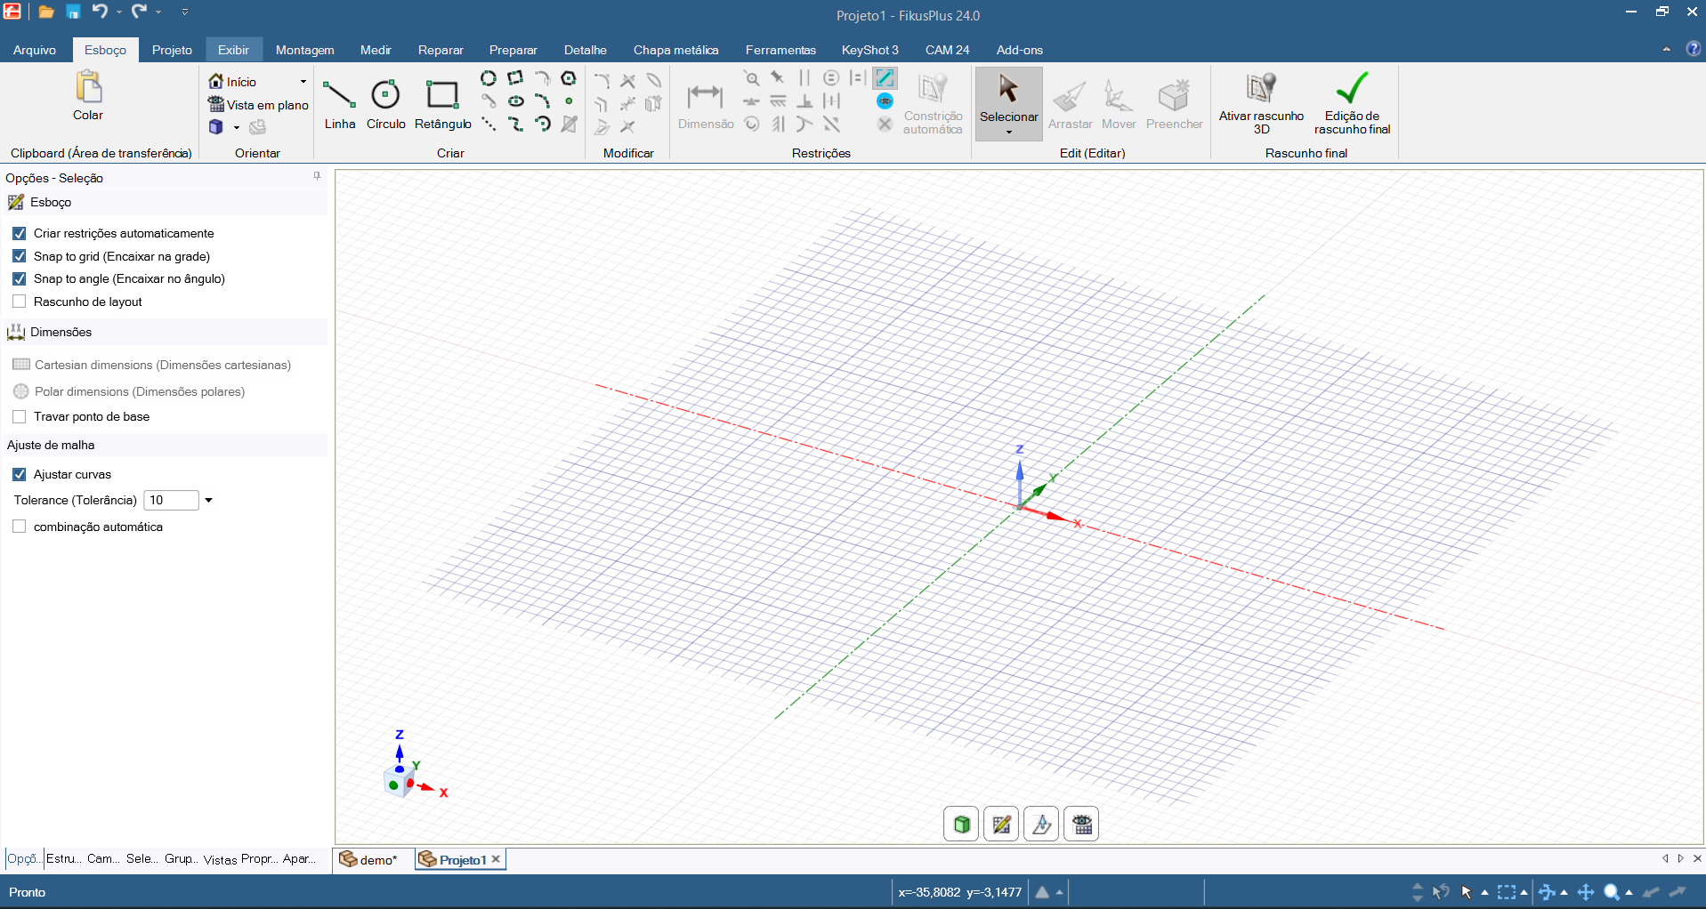Disable Snap to grid checkbox

(x=20, y=256)
